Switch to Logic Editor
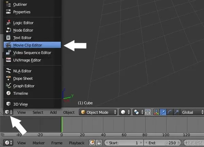The height and width of the screenshot is (147, 204). click(x=32, y=23)
